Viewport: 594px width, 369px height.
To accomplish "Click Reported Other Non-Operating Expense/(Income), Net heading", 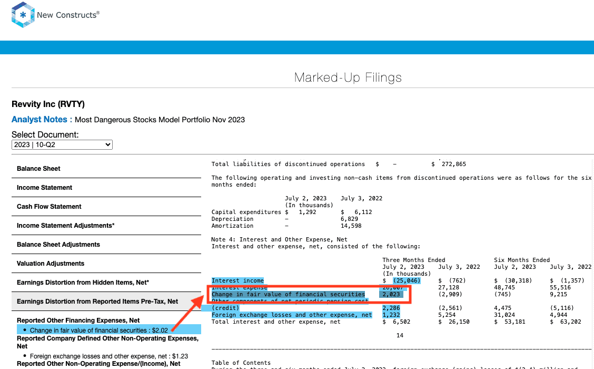I will pos(98,364).
